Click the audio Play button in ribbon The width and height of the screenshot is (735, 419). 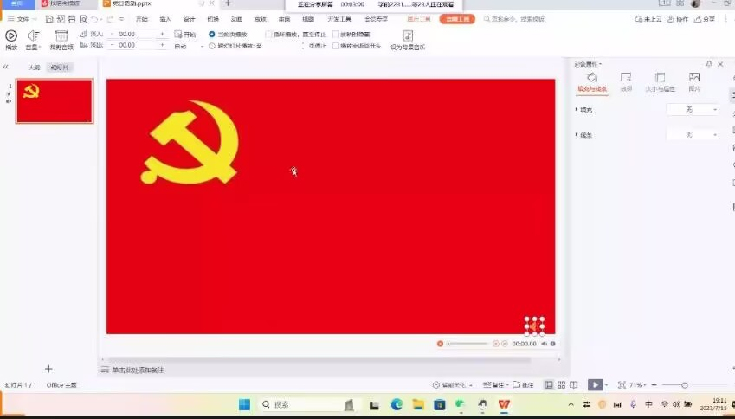[11, 36]
